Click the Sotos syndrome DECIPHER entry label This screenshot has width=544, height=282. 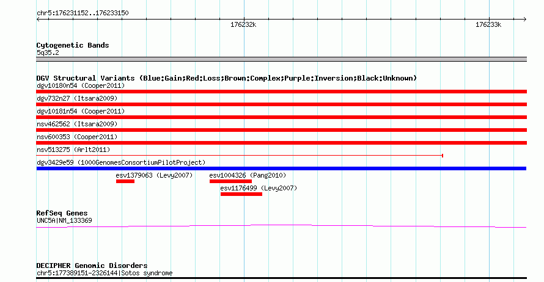click(105, 273)
